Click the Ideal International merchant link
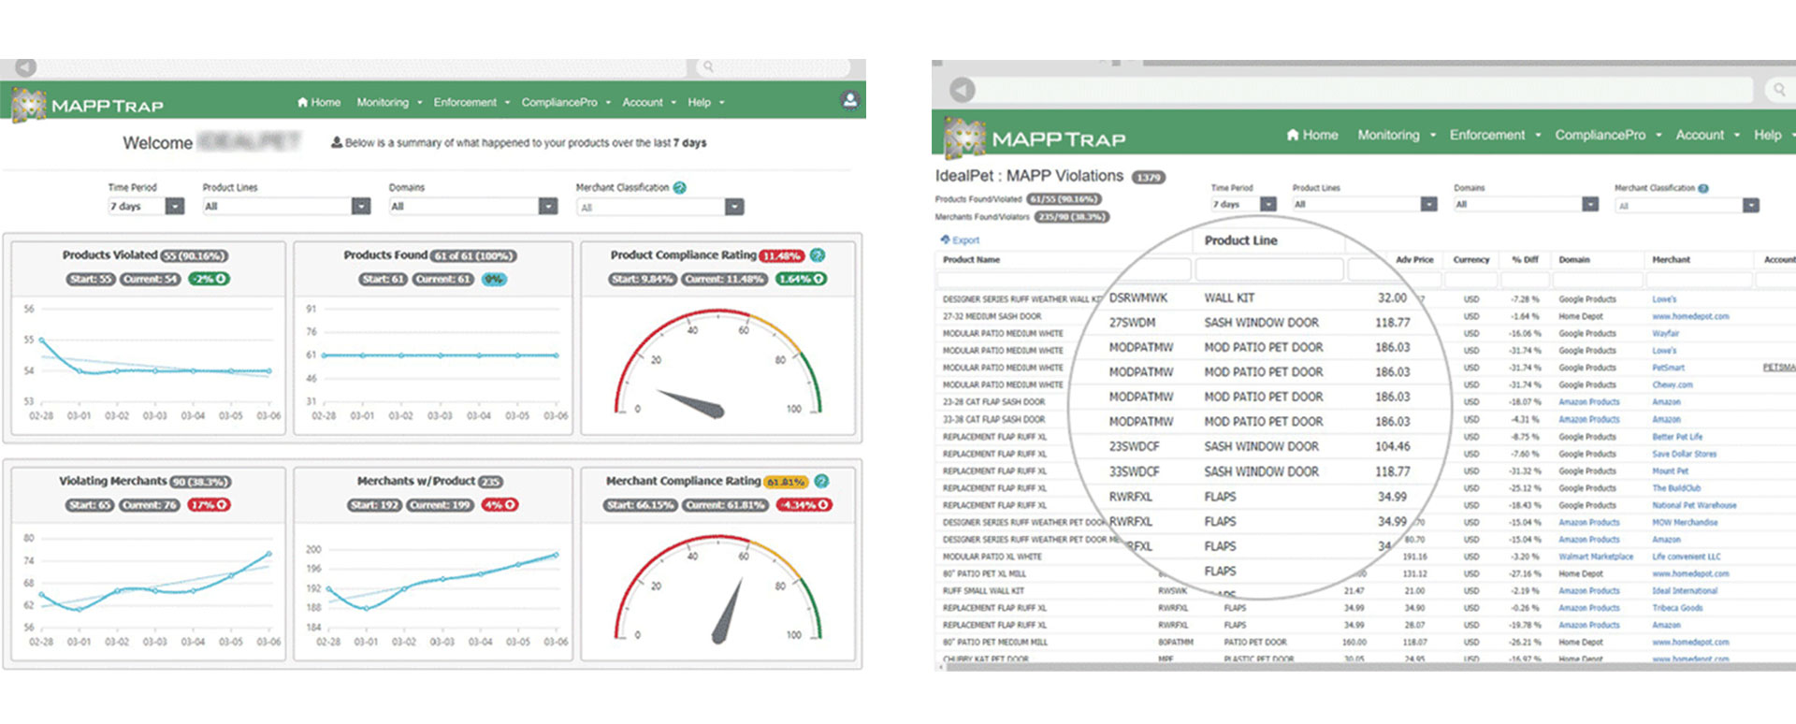The width and height of the screenshot is (1796, 724). click(1685, 590)
